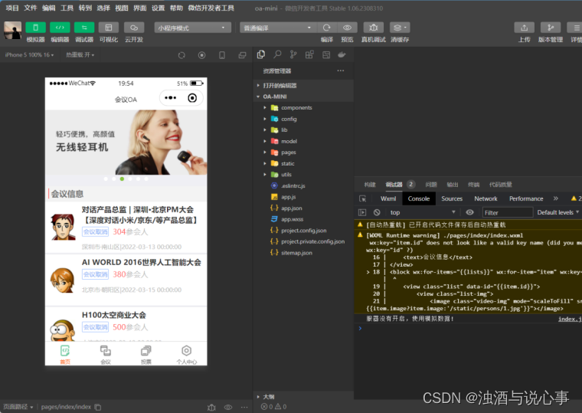Viewport: 582px width, 413px height.
Task: Collapse the OA-MINI project root
Action: (303, 97)
